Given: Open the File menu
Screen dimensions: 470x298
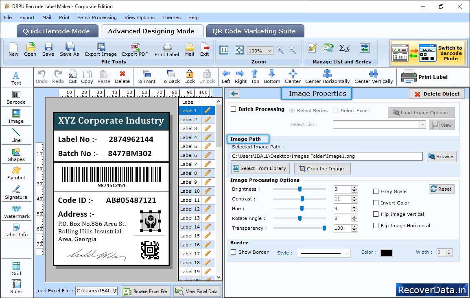Looking at the screenshot, I should pyautogui.click(x=8, y=17).
